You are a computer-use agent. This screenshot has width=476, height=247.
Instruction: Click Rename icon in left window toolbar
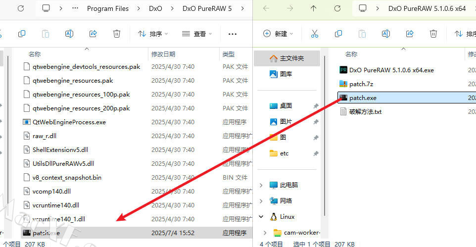69,34
